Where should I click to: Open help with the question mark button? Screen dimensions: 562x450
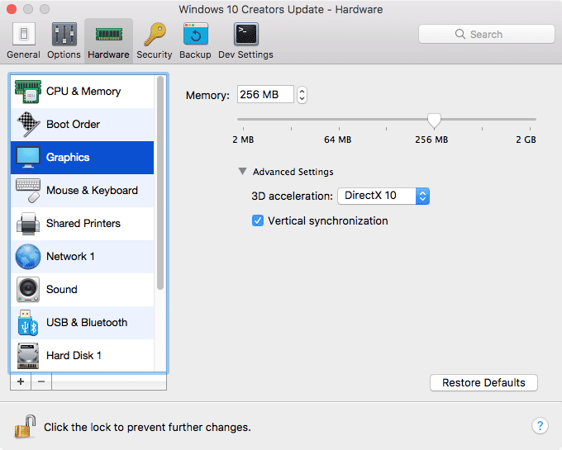pyautogui.click(x=540, y=426)
